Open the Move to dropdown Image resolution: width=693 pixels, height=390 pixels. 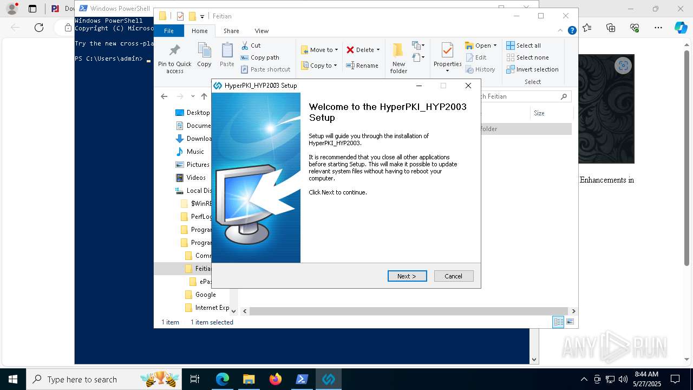319,50
